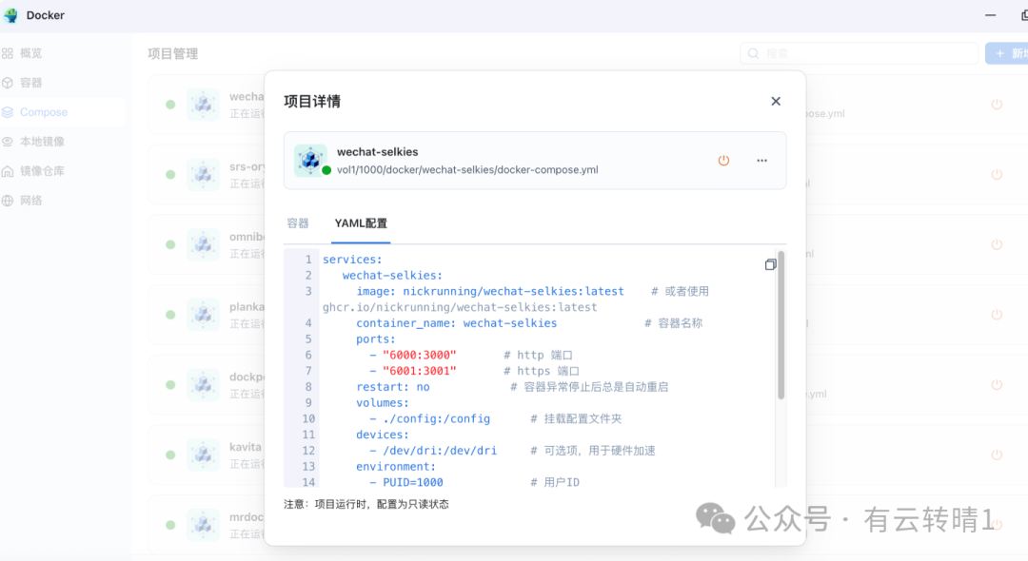Select Compose in the sidebar
The height and width of the screenshot is (561, 1028).
43,112
